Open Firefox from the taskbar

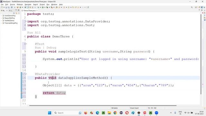pyautogui.click(x=86, y=113)
